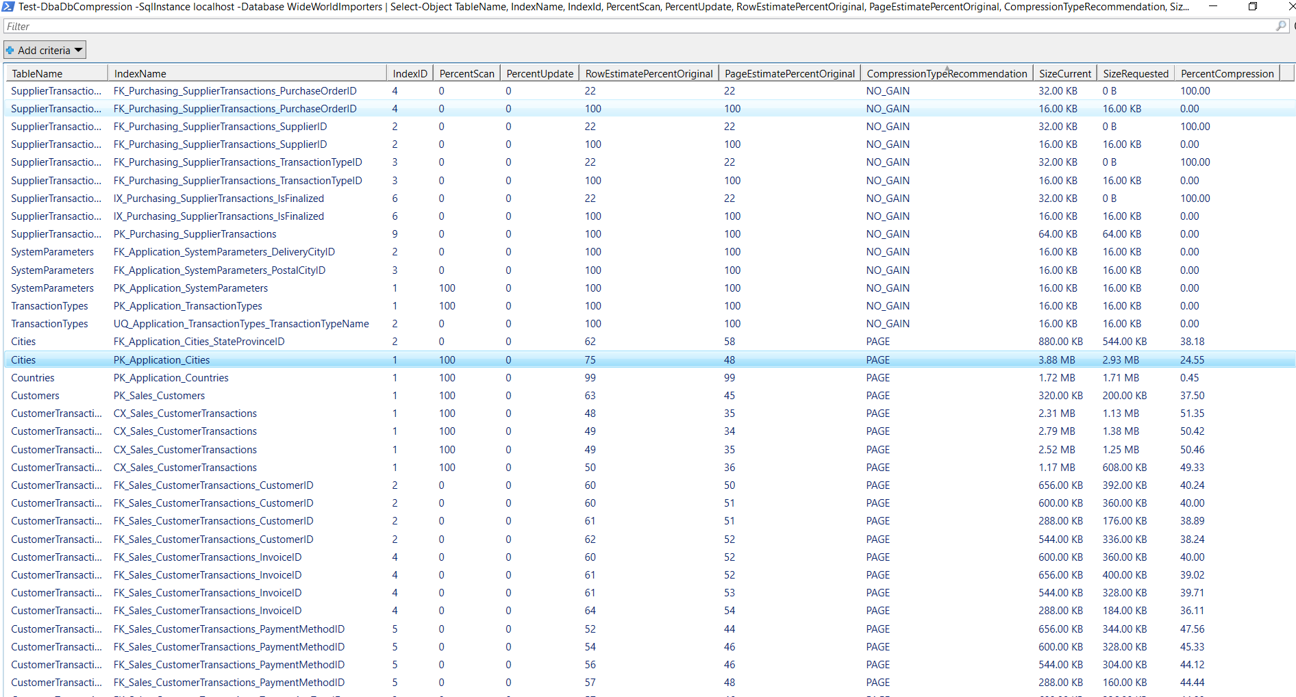Select the FK_Application_Cities_StateProvinceID row
Image resolution: width=1296 pixels, height=697 pixels.
pos(274,341)
